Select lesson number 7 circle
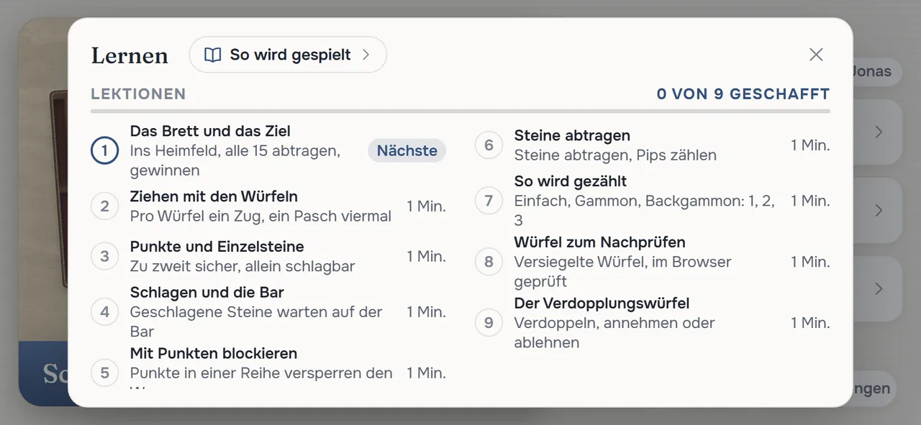The image size is (921, 425). 489,201
